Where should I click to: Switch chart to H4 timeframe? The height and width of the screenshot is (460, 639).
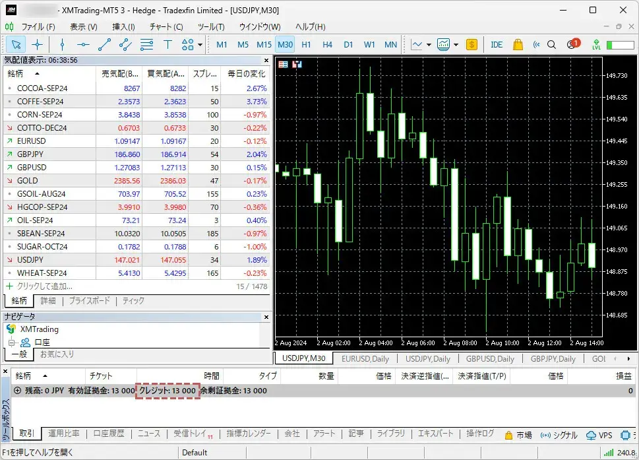[x=327, y=44]
